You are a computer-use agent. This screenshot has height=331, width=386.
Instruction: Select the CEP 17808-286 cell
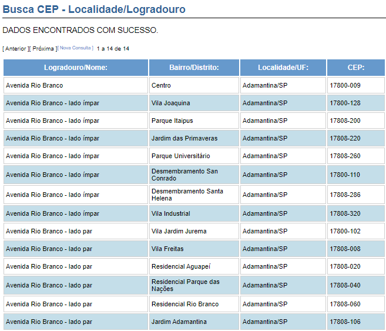(x=356, y=195)
